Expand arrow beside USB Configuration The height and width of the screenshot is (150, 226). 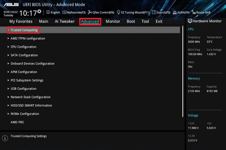8,89
